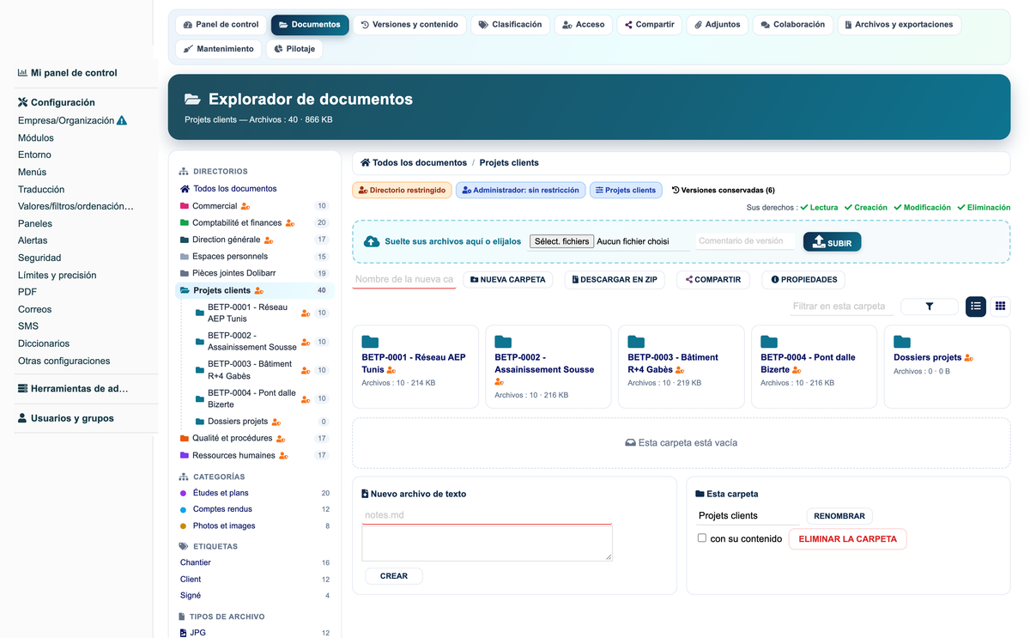The height and width of the screenshot is (638, 1030).
Task: Open the Pilotaje tab
Action: (x=294, y=49)
